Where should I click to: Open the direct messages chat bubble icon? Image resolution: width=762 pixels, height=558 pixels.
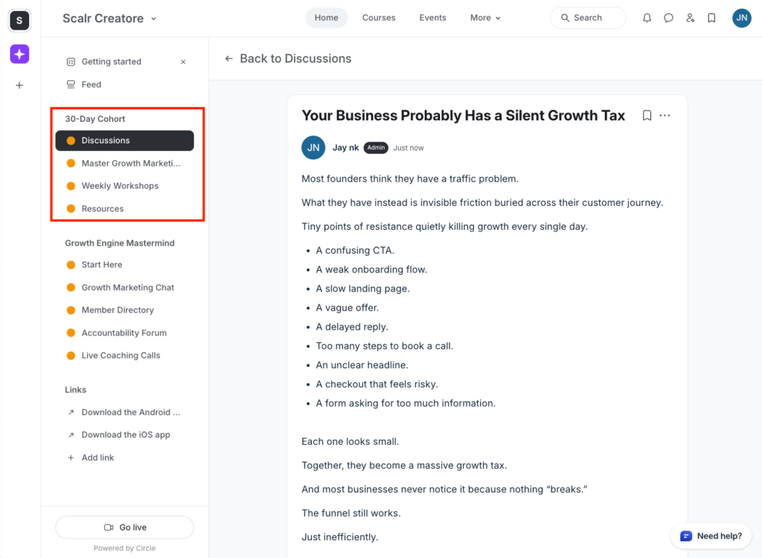[x=669, y=18]
